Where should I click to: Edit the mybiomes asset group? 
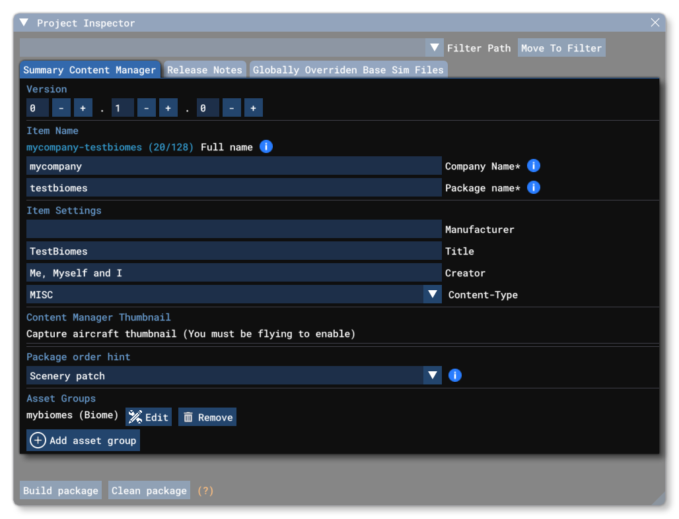click(148, 416)
